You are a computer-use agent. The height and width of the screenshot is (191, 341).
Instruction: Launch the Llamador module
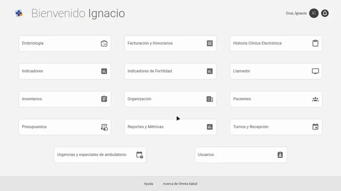[276, 71]
